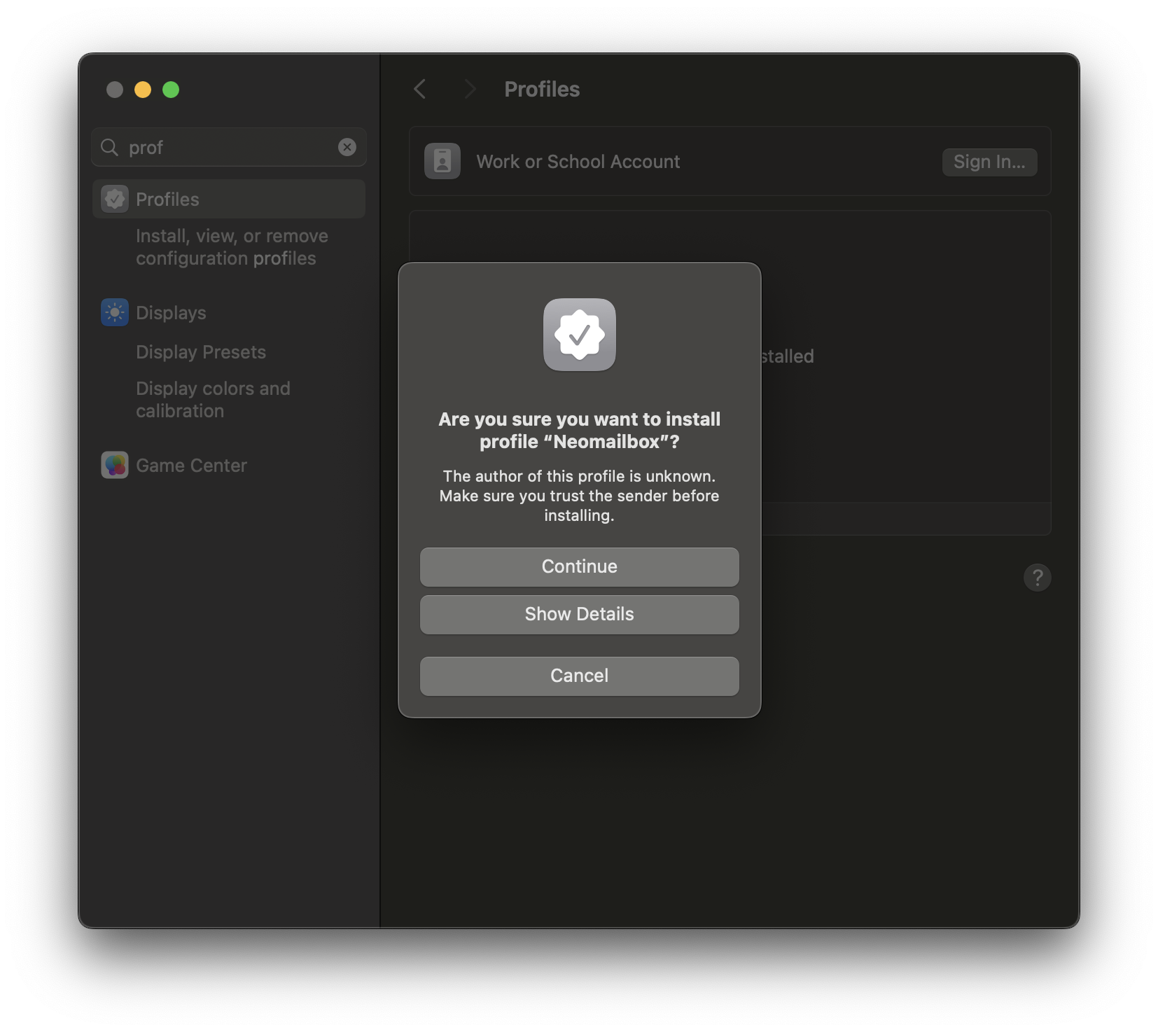Screen dimensions: 1158x1032
Task: Click the 'Are you sure you want to install' heading
Action: pyautogui.click(x=579, y=430)
